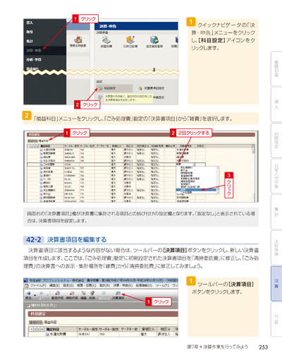
Task: Click the account icon of 地代家賃 row
Action: (x=41, y=172)
